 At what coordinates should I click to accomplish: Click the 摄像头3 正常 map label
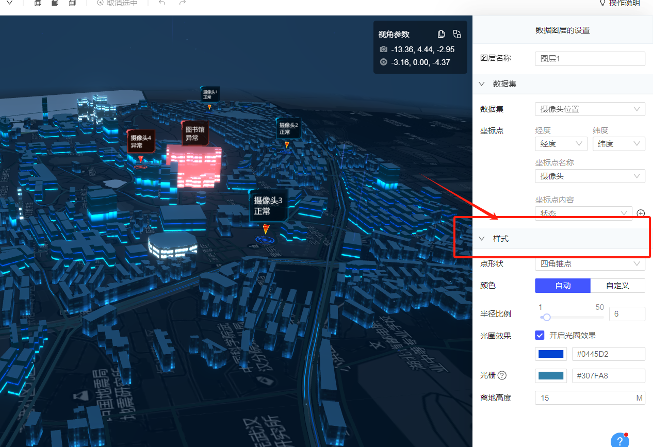[267, 206]
